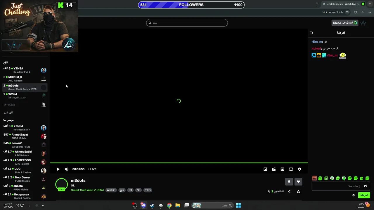Reload the kick.com page

coord(356,12)
